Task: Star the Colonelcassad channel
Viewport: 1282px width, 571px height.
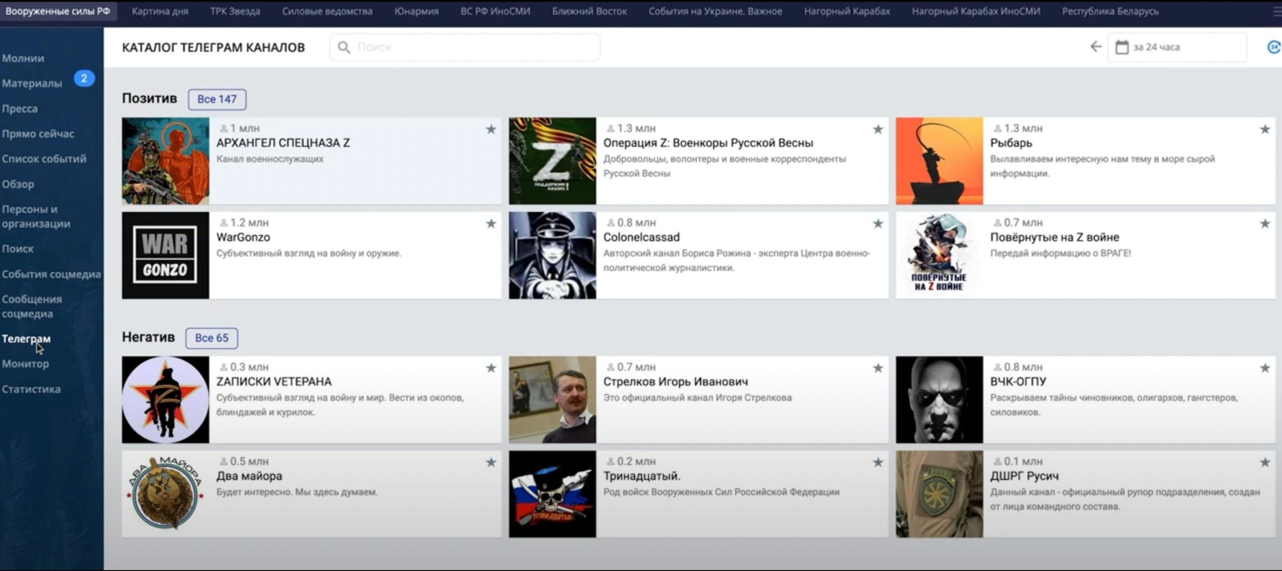Action: [878, 224]
